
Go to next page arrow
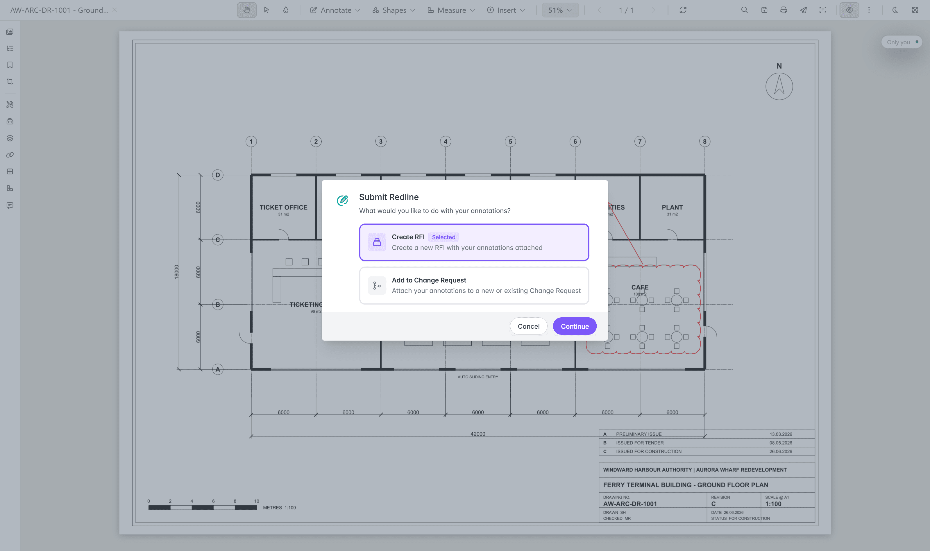[653, 10]
